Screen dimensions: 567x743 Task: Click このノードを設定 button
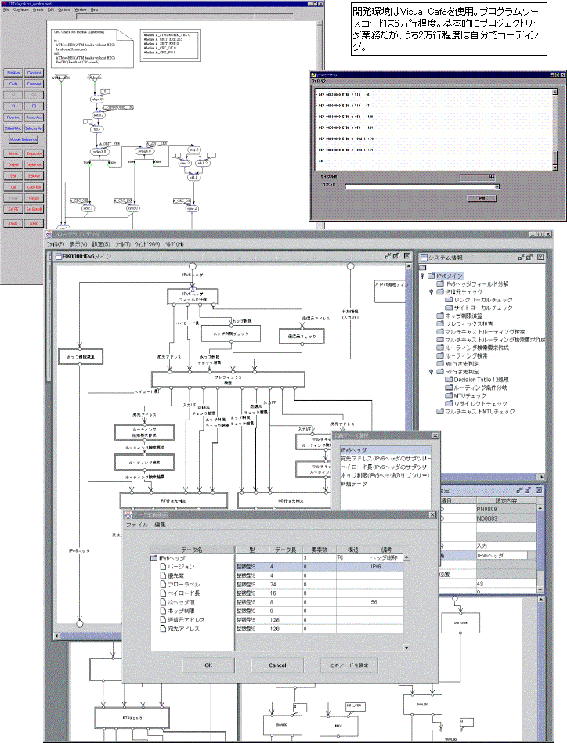point(349,665)
